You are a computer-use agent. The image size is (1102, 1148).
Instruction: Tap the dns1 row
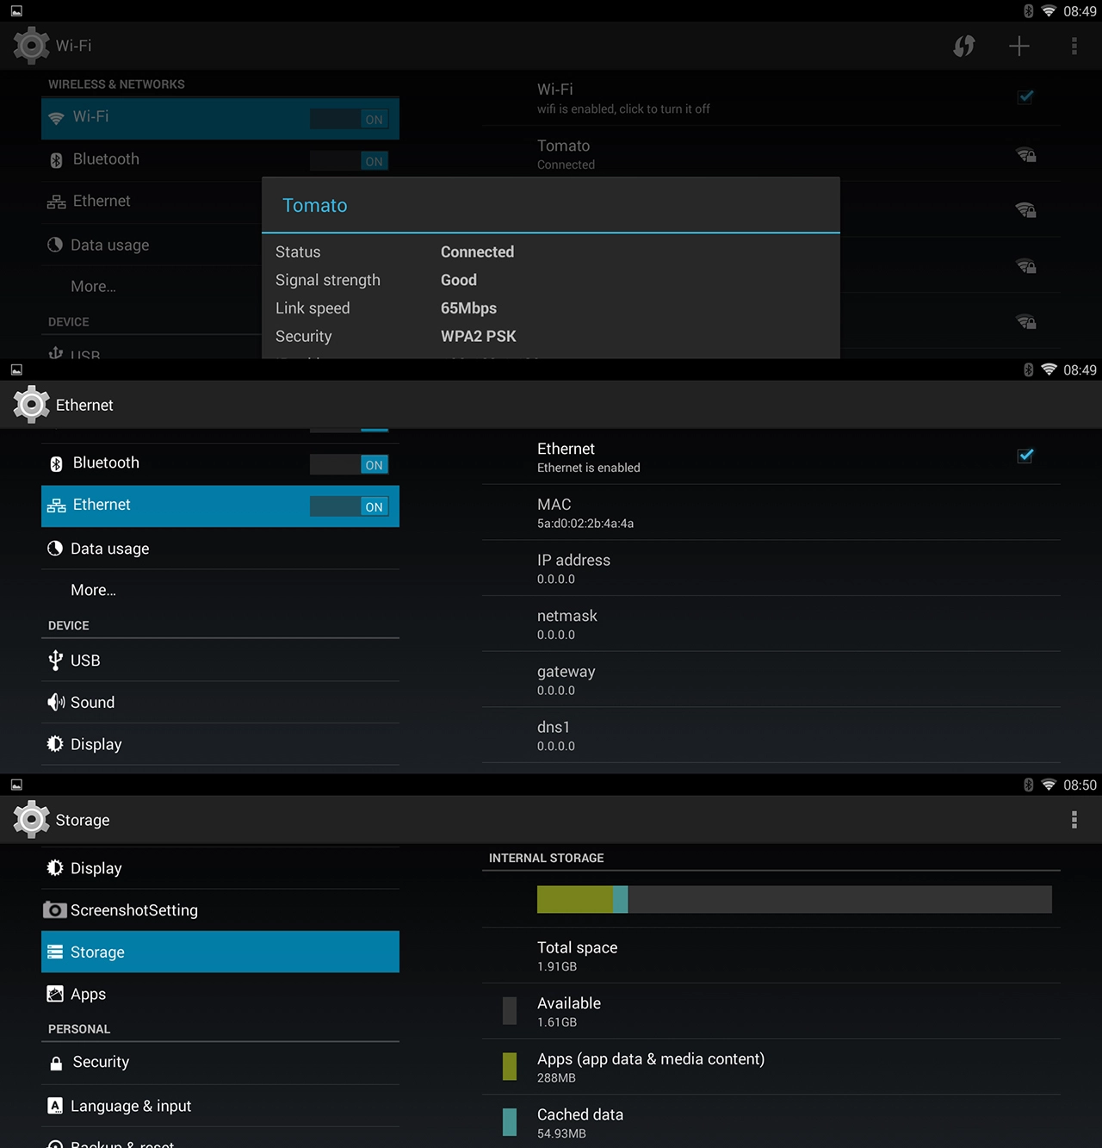771,735
